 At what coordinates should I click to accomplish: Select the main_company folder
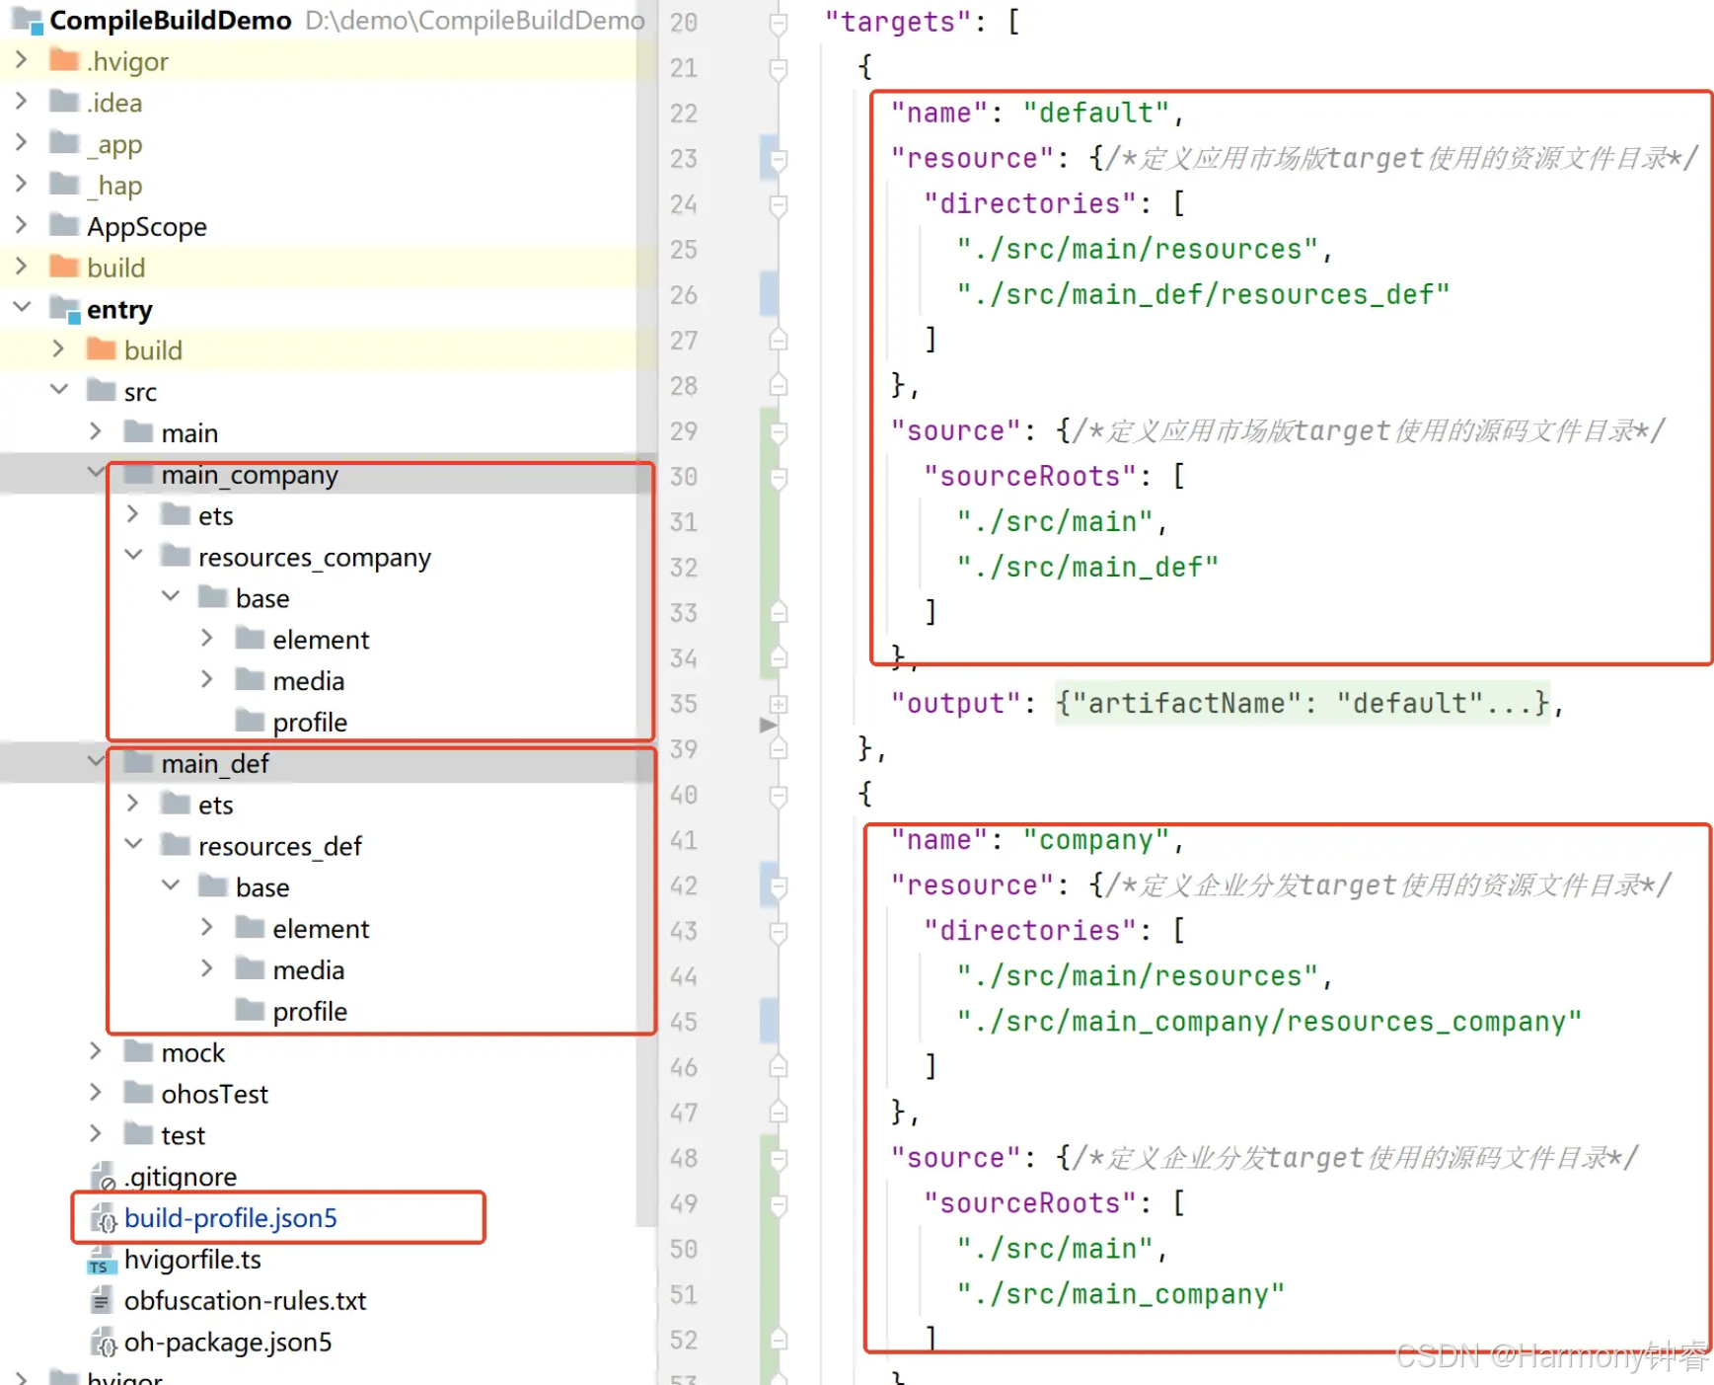(250, 475)
